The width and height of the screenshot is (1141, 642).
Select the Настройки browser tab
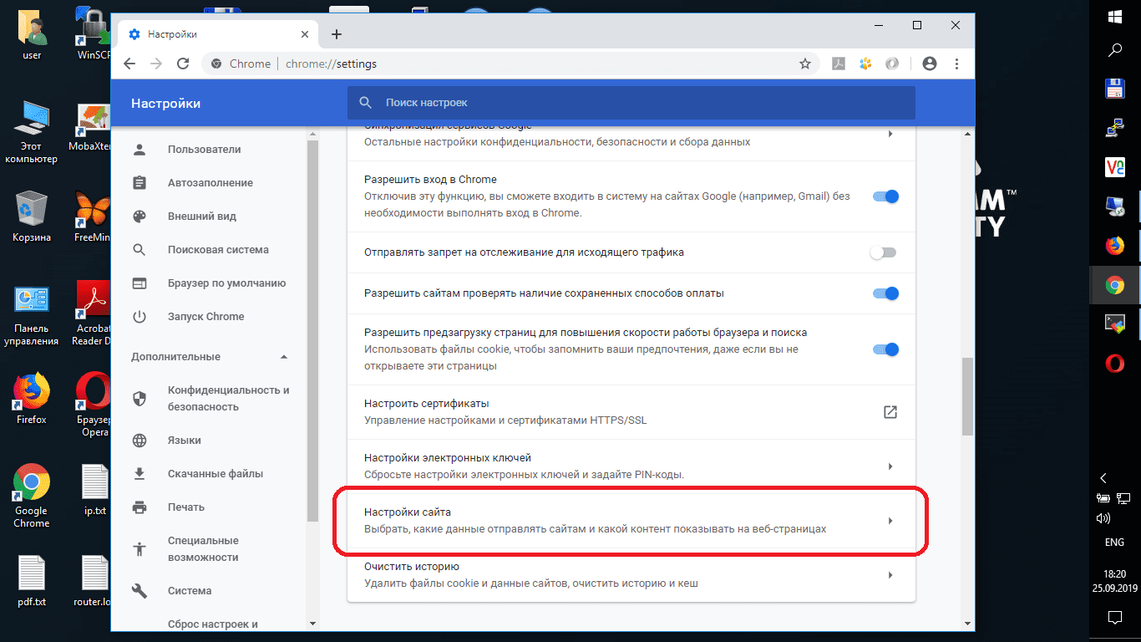click(x=219, y=34)
